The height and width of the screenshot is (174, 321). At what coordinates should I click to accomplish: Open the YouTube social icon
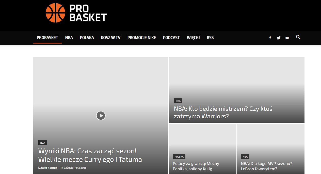point(287,38)
